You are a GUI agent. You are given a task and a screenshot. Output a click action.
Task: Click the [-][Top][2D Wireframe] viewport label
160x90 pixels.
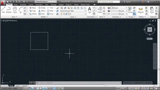(9, 20)
